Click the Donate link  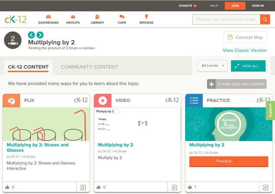(185, 6)
